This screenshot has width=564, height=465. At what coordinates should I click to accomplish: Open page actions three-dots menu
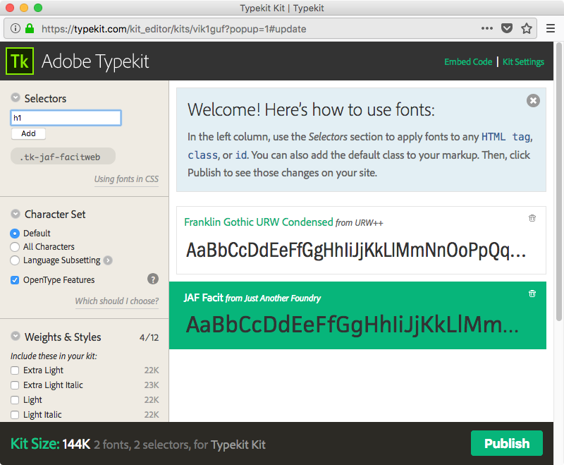pyautogui.click(x=487, y=28)
